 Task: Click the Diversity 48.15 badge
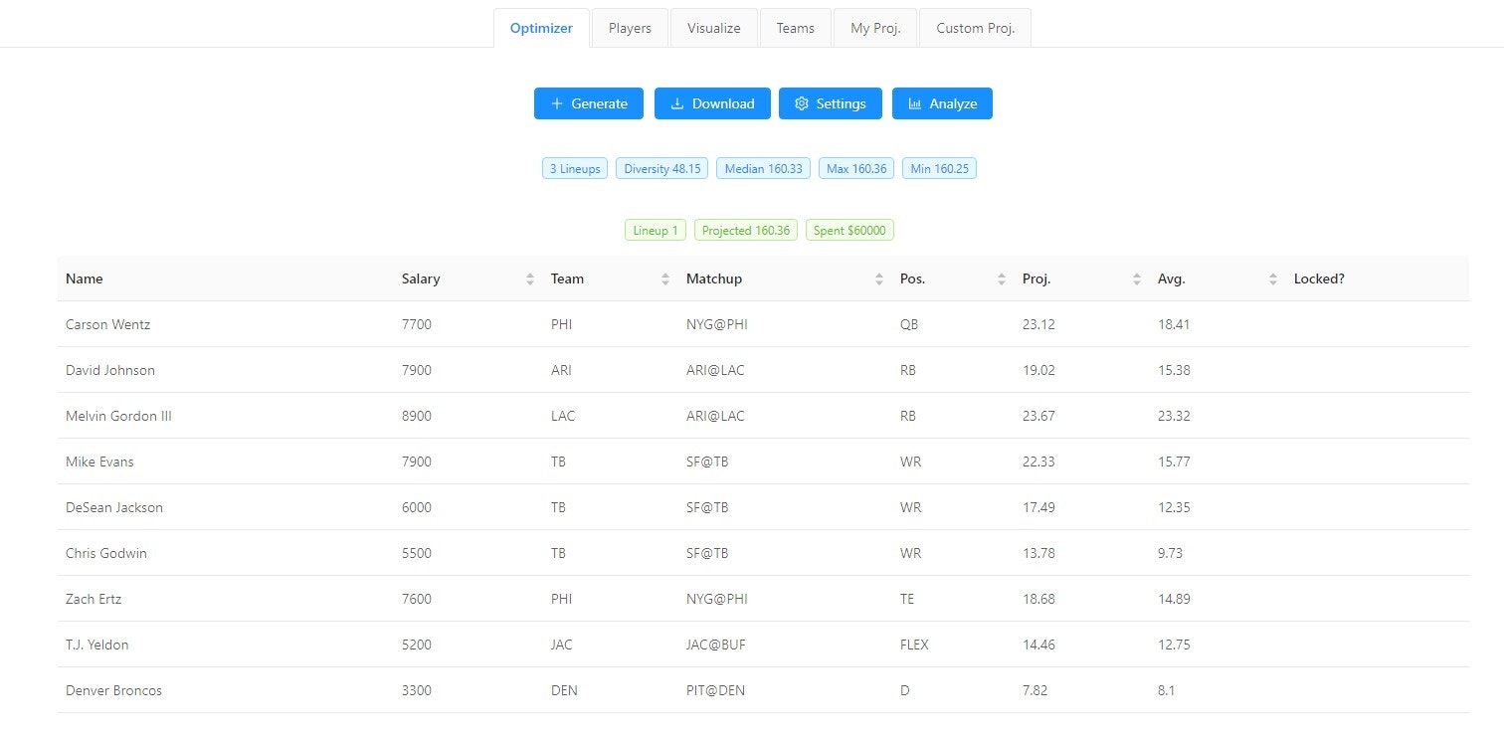[661, 168]
